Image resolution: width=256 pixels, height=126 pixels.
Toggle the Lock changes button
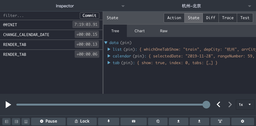coord(82,122)
